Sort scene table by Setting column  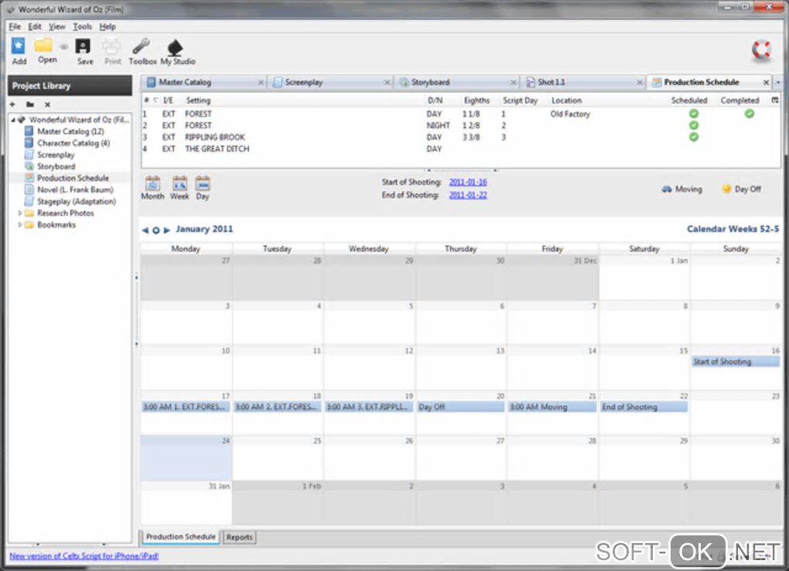tap(198, 101)
